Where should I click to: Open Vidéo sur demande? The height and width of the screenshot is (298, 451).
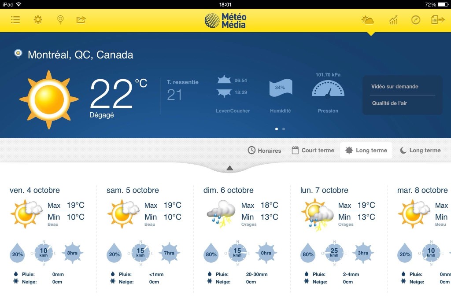pyautogui.click(x=395, y=87)
